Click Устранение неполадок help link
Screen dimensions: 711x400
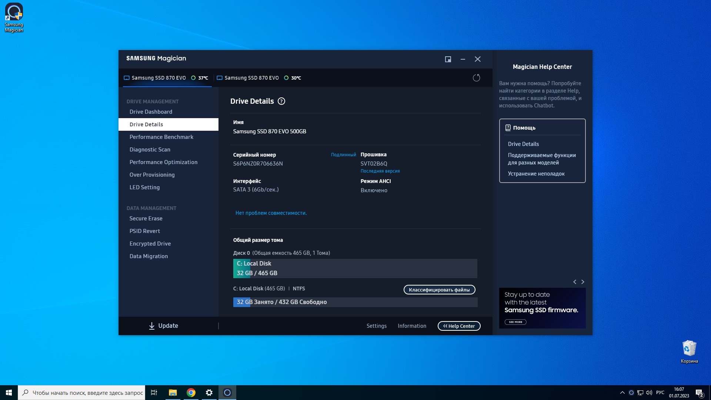(536, 174)
